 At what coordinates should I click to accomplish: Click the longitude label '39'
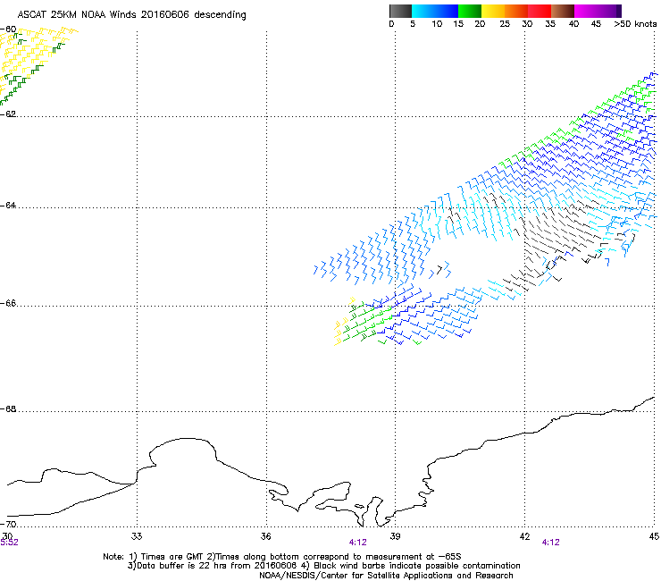395,536
